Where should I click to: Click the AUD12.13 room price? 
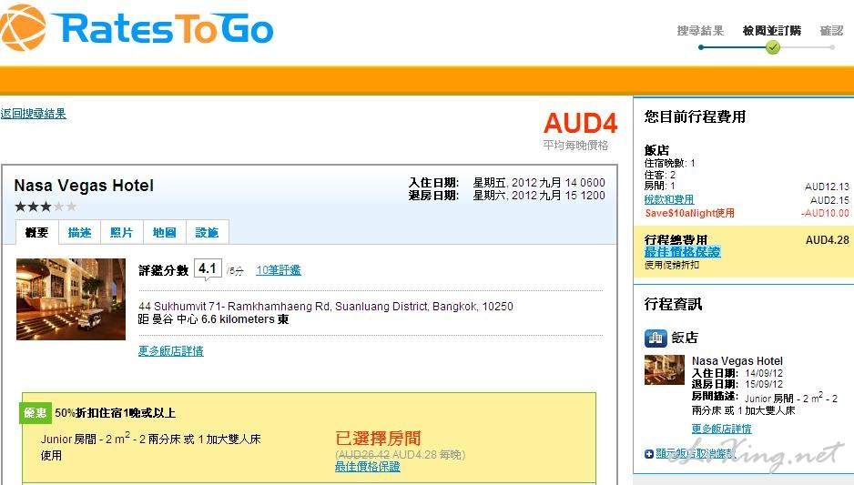point(827,187)
